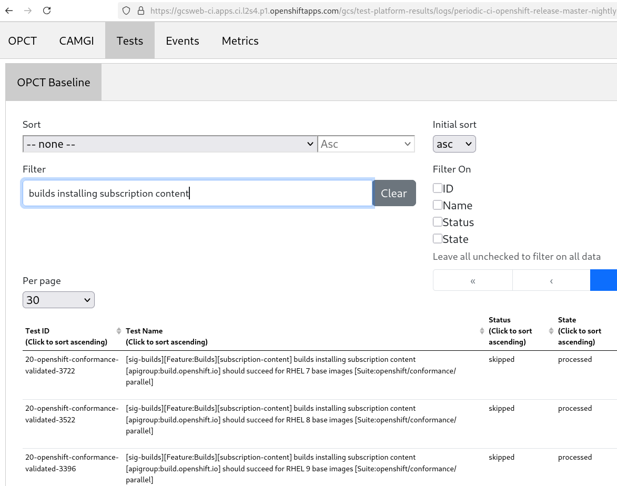
Task: Click the Status column sort arrows
Action: 551,331
